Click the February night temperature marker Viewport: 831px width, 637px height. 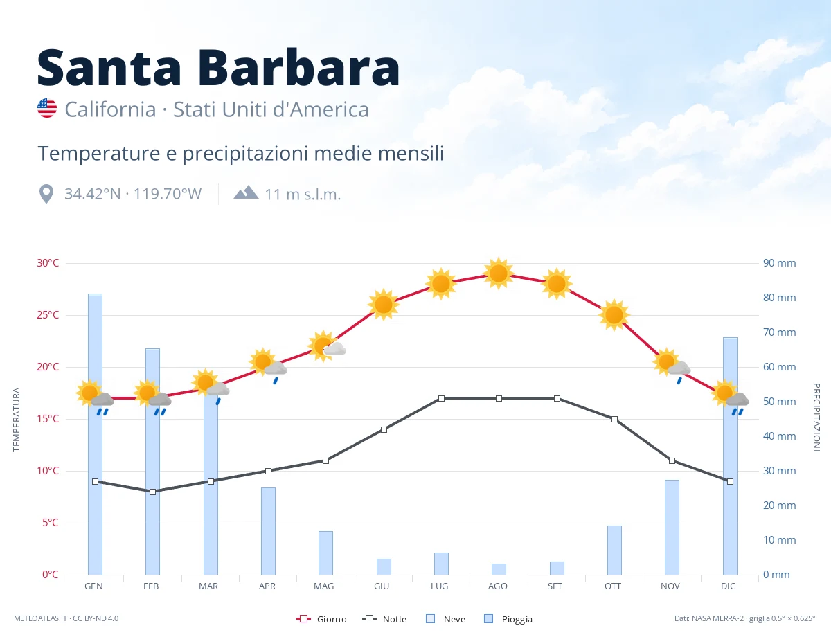coord(152,492)
